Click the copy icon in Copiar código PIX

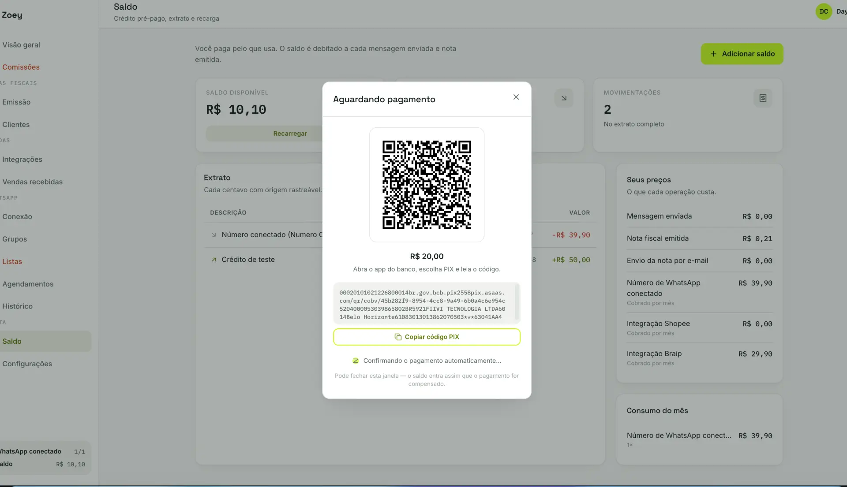tap(398, 337)
